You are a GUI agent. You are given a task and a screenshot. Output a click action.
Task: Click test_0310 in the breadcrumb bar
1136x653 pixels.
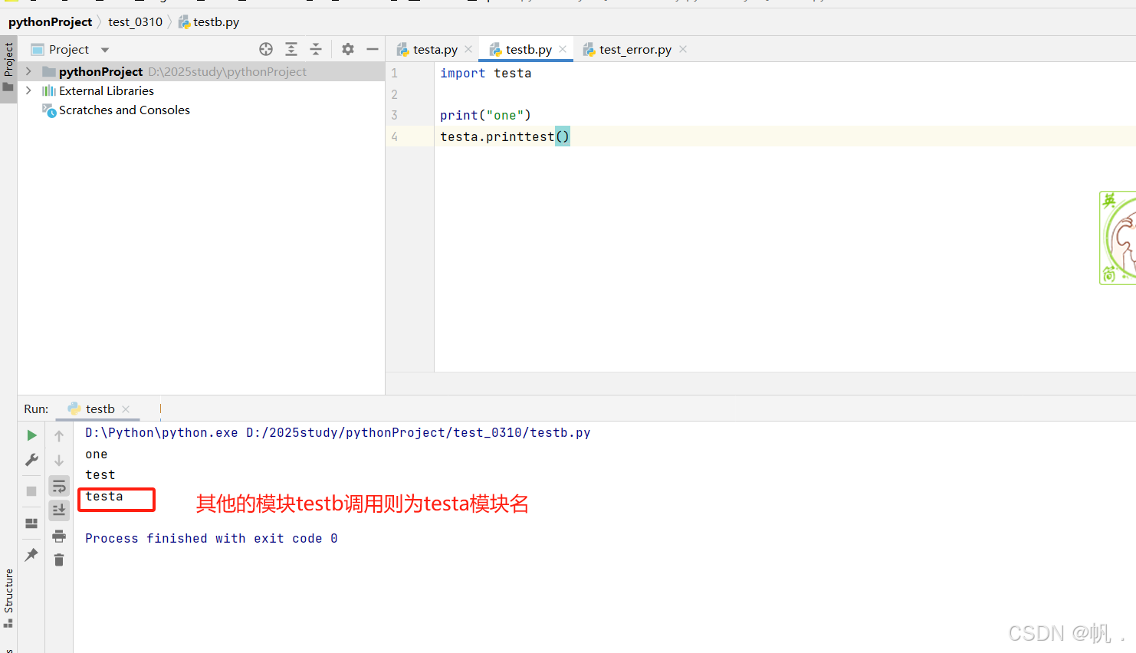(x=135, y=21)
